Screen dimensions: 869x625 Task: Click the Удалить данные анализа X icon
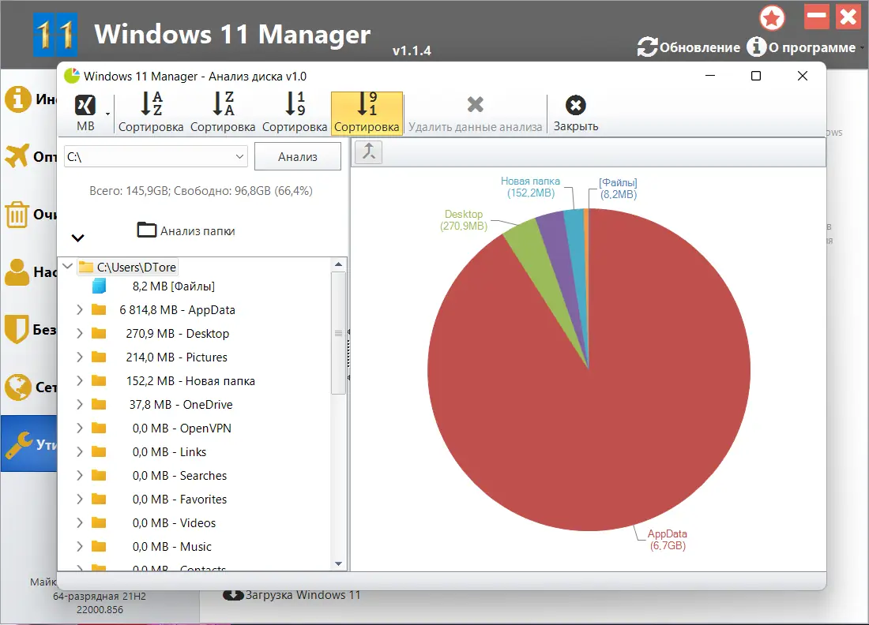point(475,104)
